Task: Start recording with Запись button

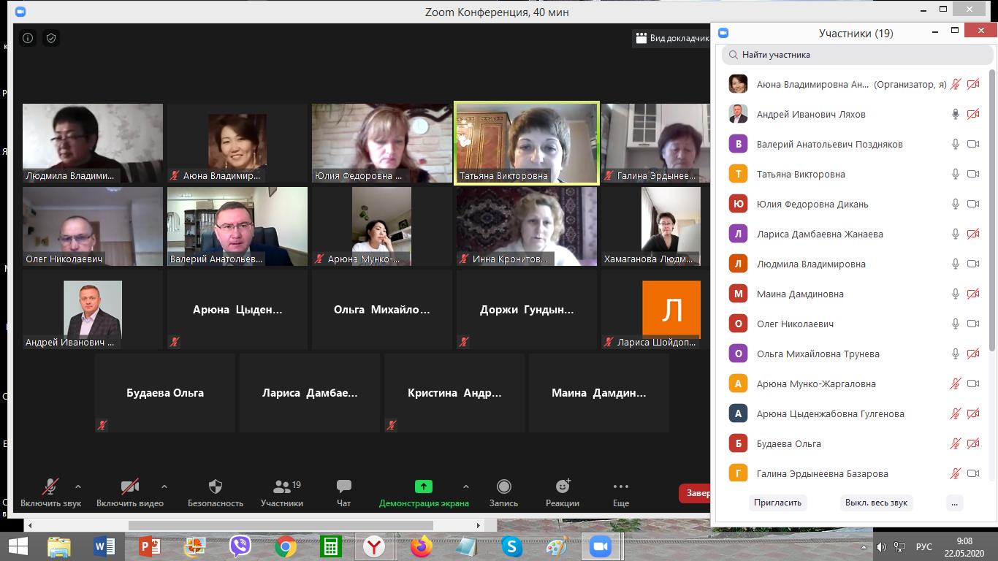Action: (503, 493)
